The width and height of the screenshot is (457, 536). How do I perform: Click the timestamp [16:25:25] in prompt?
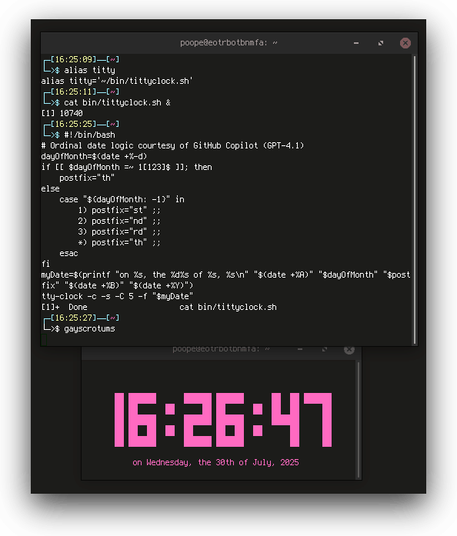point(74,124)
